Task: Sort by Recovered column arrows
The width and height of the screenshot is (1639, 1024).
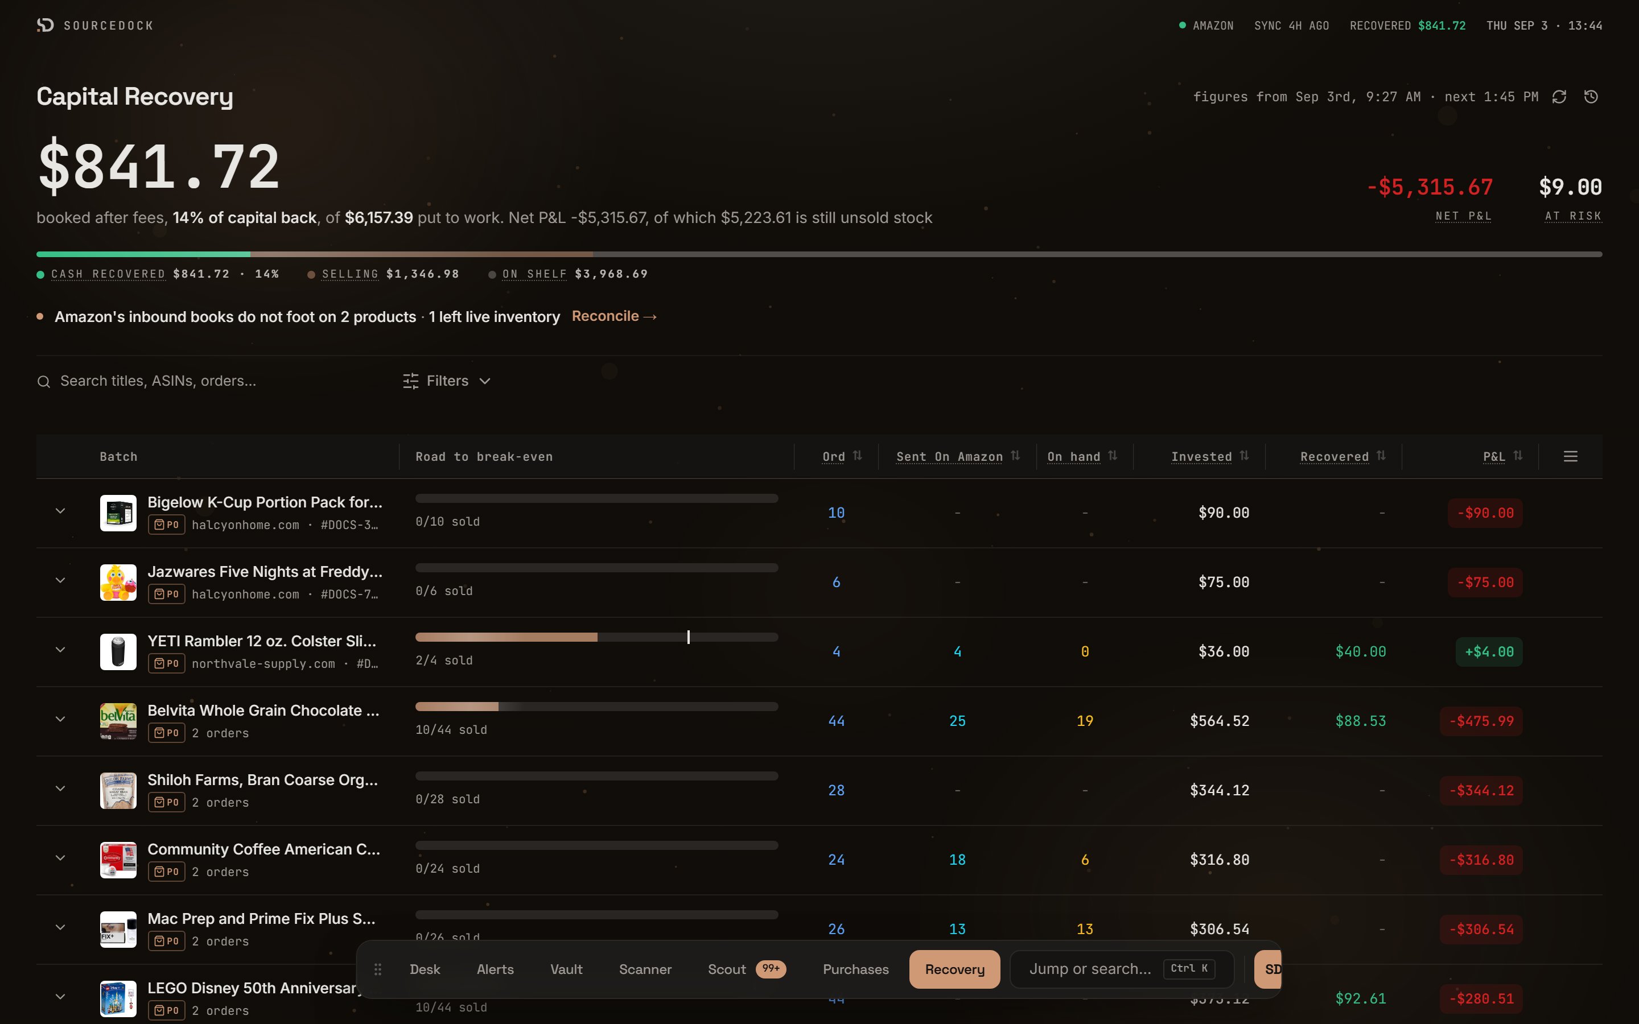Action: click(1380, 456)
